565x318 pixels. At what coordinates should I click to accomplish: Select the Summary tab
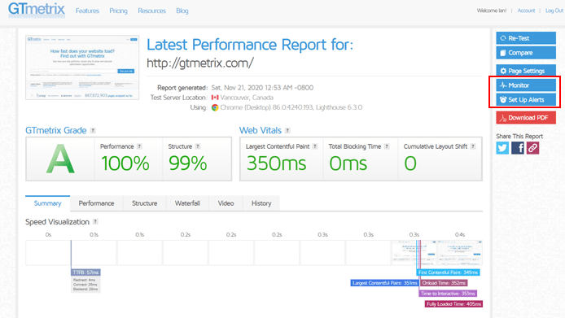[47, 203]
